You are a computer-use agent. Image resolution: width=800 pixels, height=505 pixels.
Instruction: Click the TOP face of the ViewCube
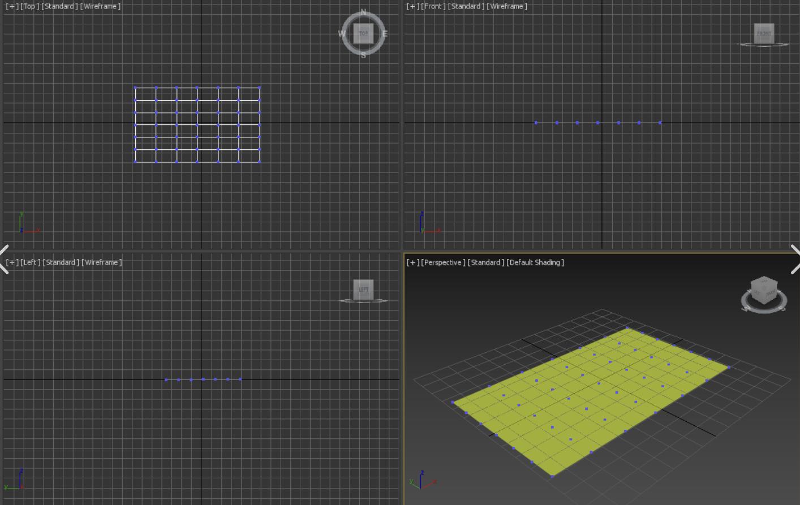(363, 33)
